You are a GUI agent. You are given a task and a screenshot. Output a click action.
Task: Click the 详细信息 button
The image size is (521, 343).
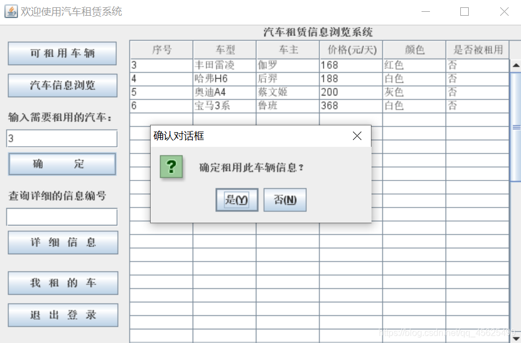pos(62,242)
